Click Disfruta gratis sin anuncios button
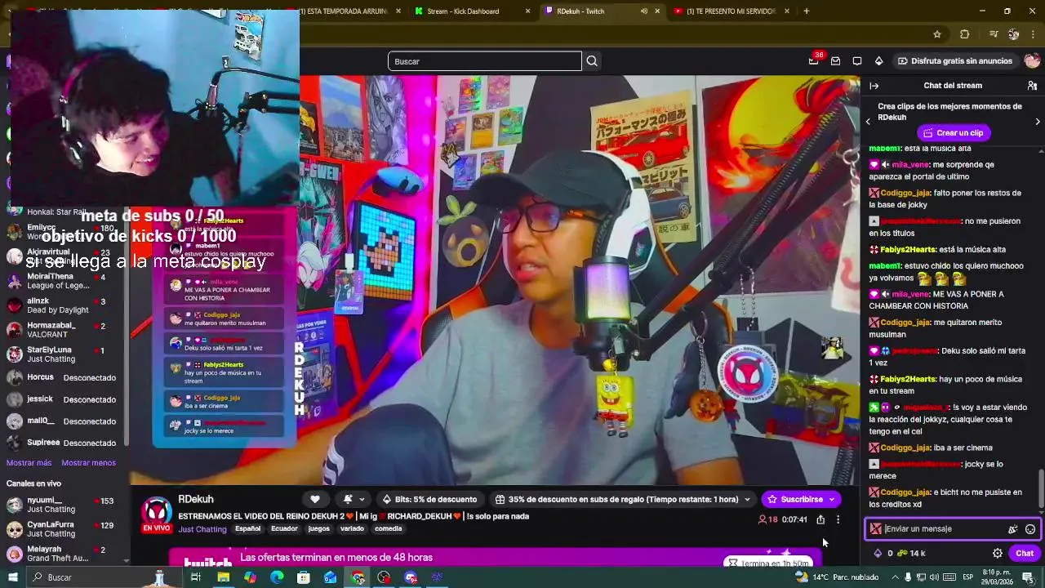 pos(955,61)
